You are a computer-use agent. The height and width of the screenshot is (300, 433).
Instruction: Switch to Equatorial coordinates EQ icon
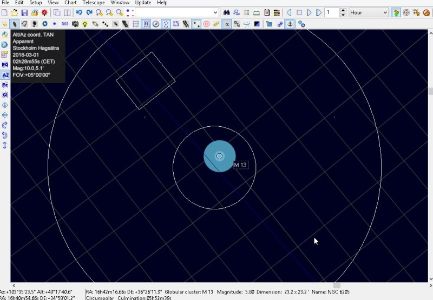click(5, 65)
